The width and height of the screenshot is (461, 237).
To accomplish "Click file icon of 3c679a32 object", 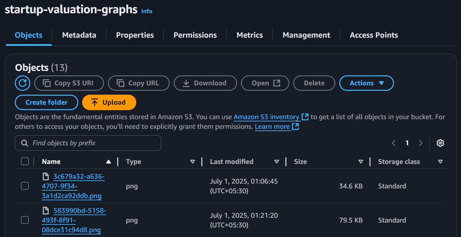I will pyautogui.click(x=45, y=176).
